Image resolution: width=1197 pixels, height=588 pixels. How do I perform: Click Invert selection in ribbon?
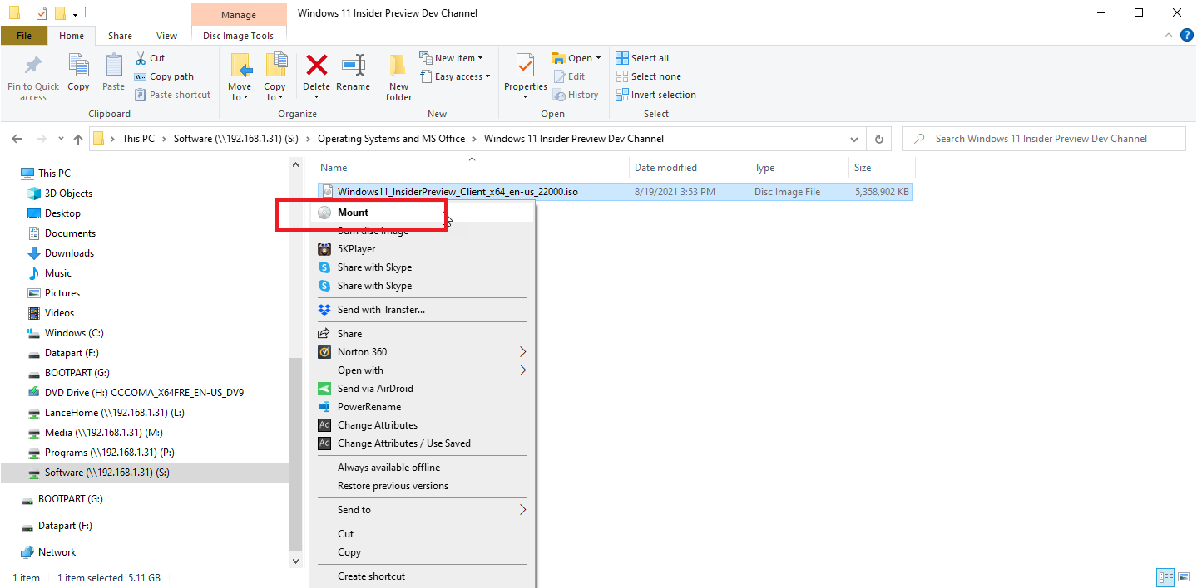pos(655,95)
